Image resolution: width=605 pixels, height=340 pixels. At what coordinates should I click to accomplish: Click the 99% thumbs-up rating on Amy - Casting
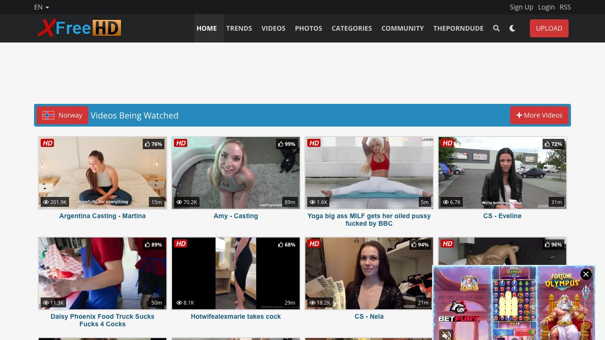click(x=287, y=144)
